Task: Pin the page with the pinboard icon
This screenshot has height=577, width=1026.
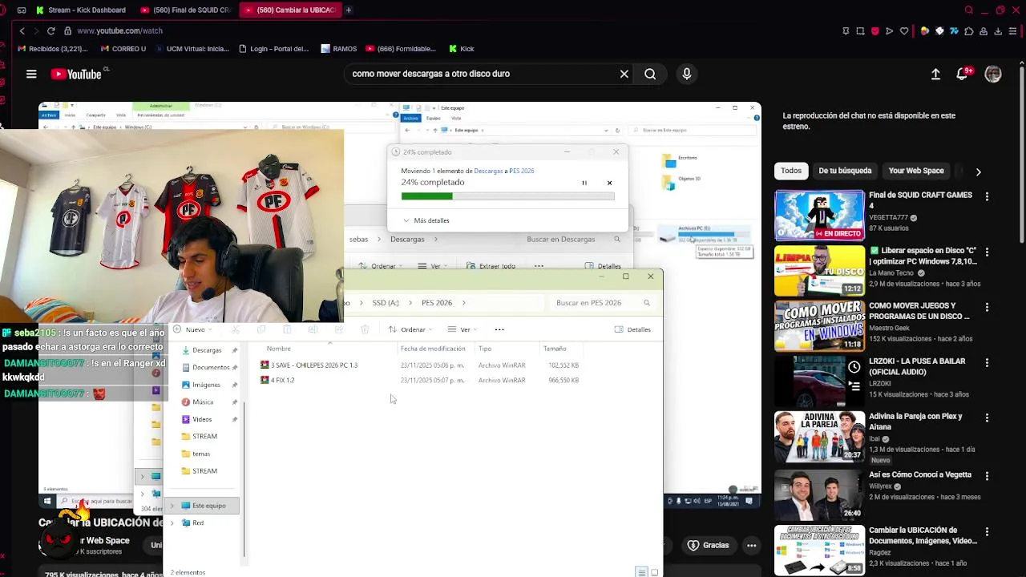Action: pyautogui.click(x=846, y=31)
